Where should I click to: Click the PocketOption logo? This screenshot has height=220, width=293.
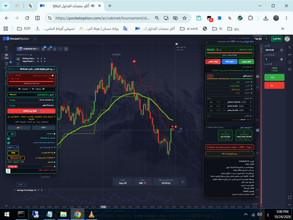pos(16,39)
